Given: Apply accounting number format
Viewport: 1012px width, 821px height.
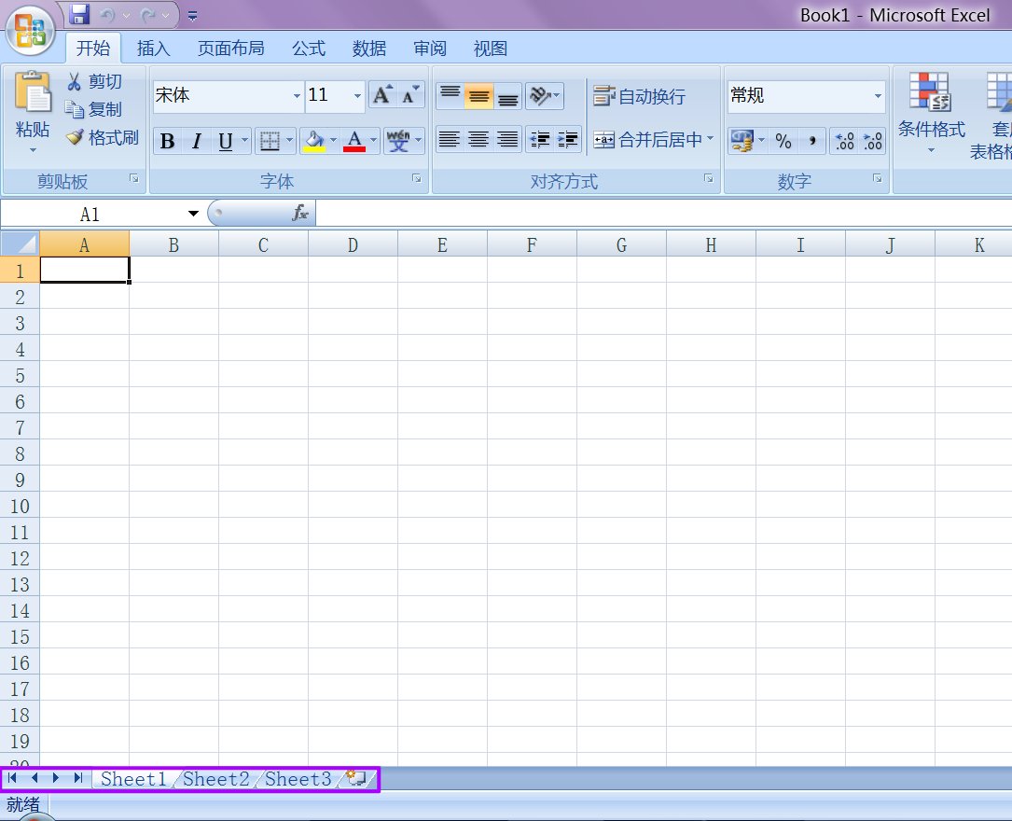Looking at the screenshot, I should point(742,141).
